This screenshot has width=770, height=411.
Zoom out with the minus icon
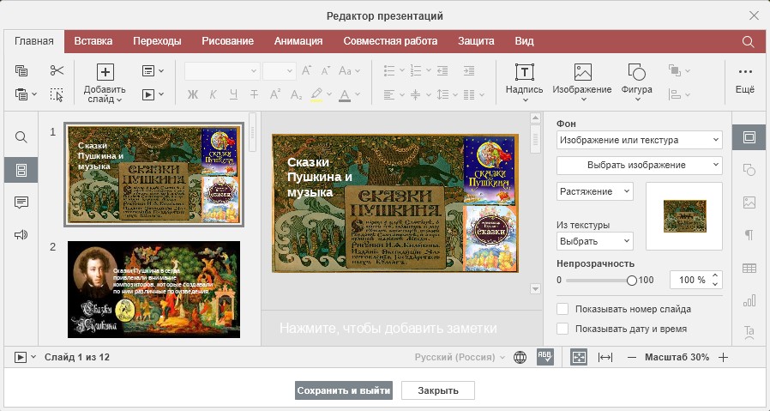(632, 358)
